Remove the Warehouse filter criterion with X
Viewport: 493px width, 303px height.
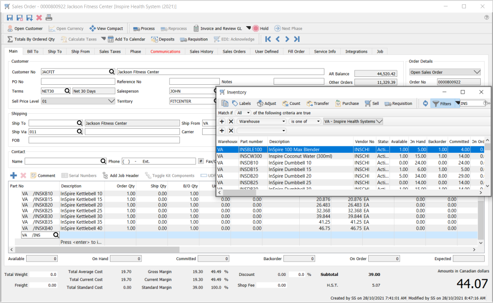[x=231, y=121]
